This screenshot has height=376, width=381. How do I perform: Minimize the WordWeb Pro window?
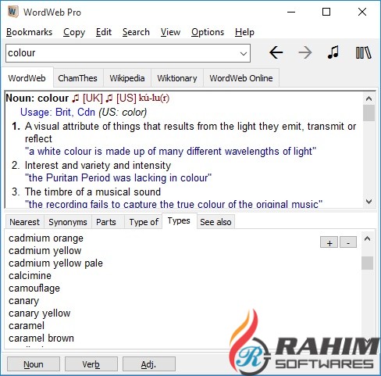(291, 12)
